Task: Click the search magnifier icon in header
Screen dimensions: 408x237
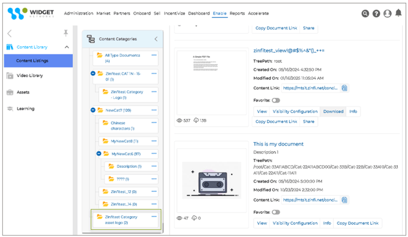Action: click(x=365, y=14)
